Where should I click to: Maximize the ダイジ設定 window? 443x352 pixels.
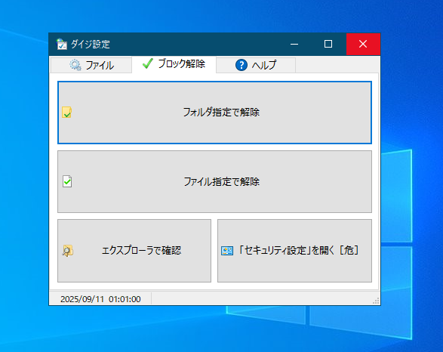(328, 44)
